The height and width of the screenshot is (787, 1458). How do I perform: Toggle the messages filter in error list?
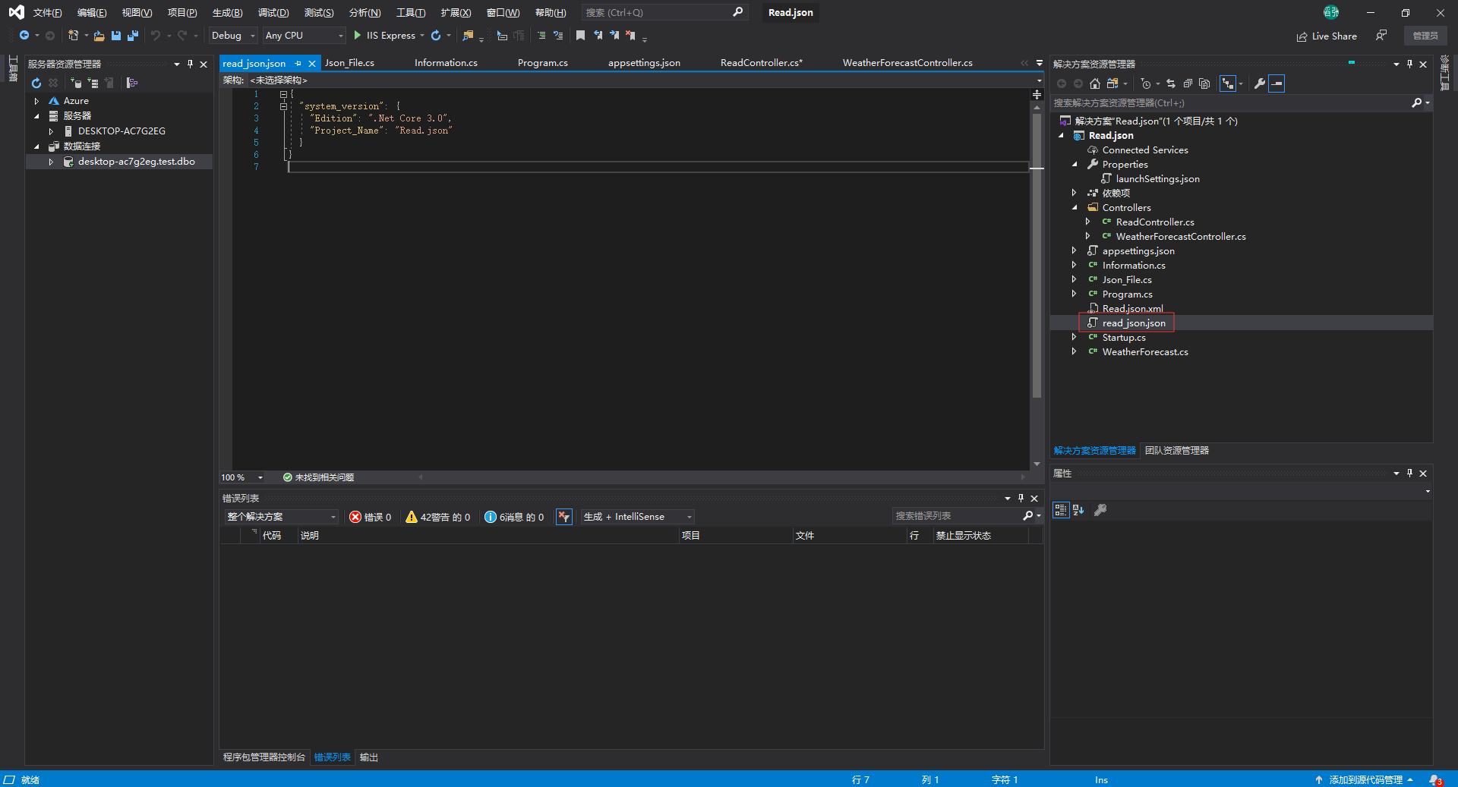514,517
